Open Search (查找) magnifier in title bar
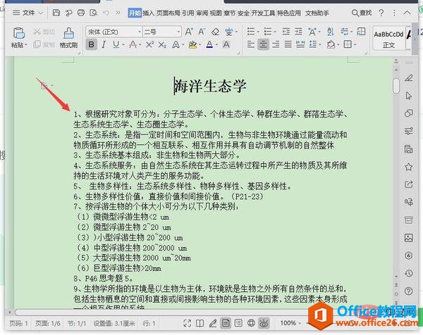Image resolution: width=423 pixels, height=335 pixels. [x=362, y=13]
